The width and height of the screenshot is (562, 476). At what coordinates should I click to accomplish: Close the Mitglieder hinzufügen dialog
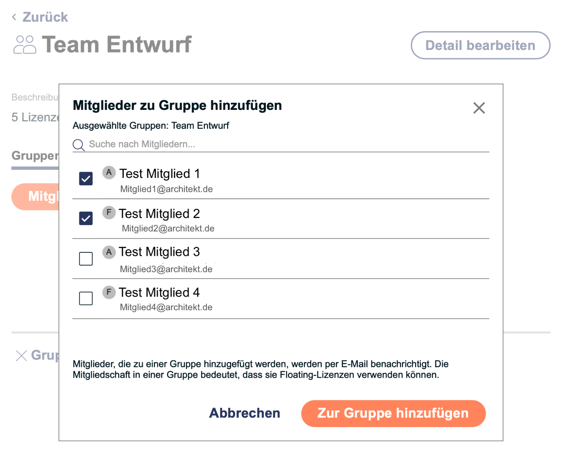[x=479, y=108]
